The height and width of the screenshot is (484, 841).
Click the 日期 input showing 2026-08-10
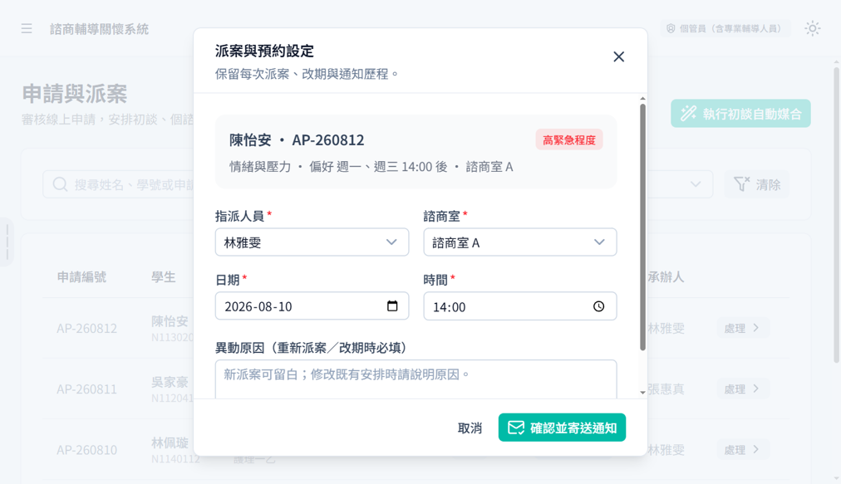tap(312, 306)
